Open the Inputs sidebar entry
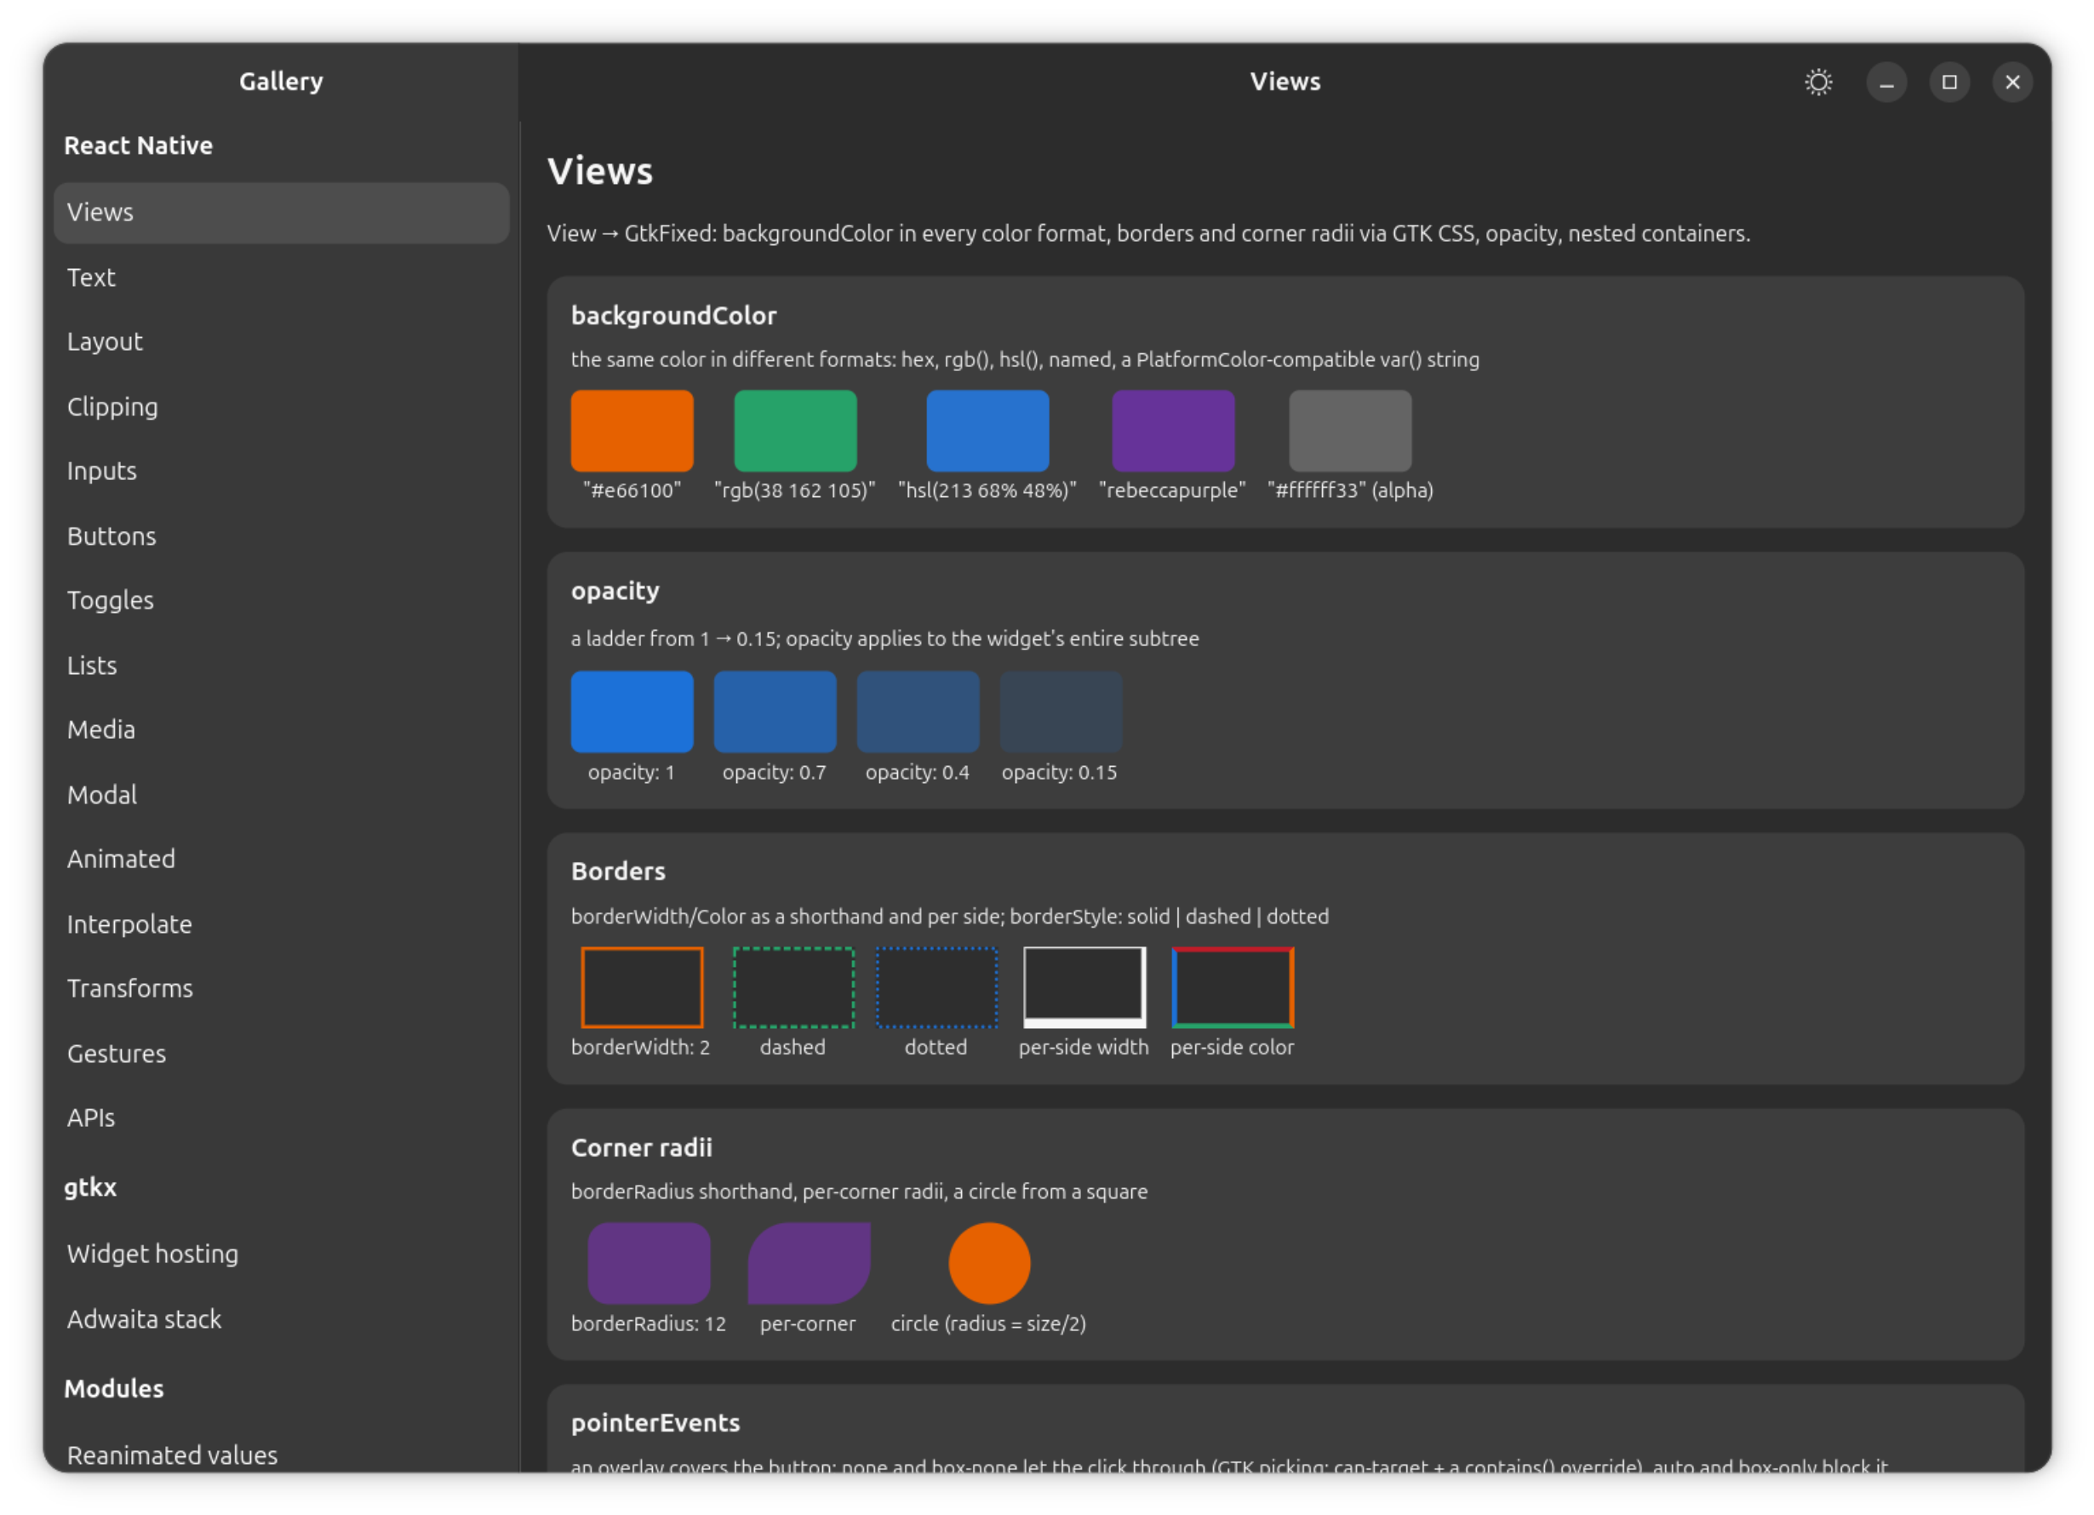 tap(282, 471)
